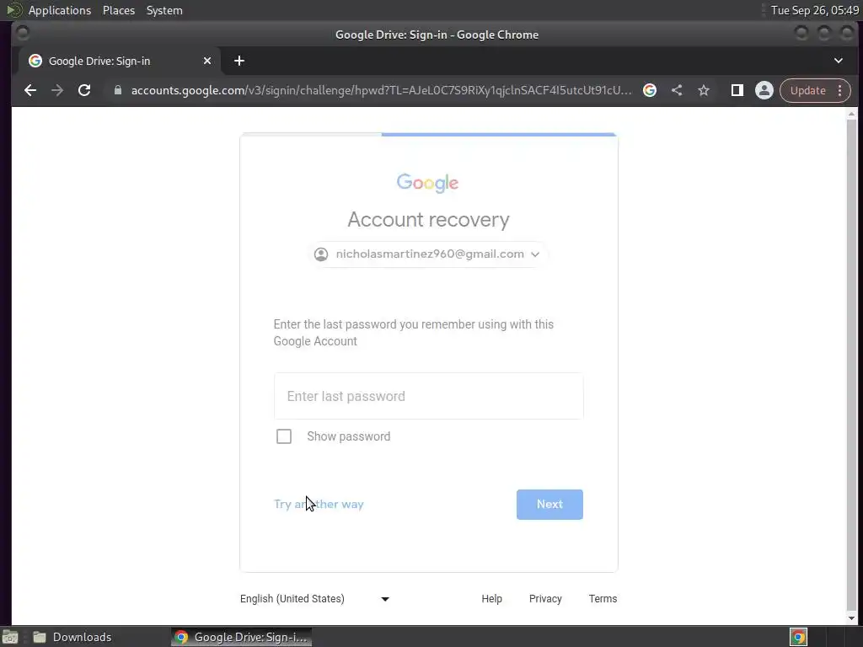
Task: Click the clock showing Tue Sep 26, 05:49
Action: click(815, 10)
